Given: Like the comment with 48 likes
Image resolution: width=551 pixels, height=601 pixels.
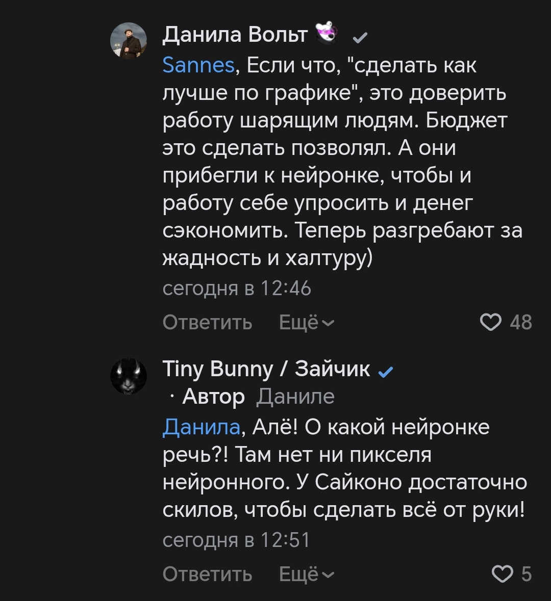Looking at the screenshot, I should (x=491, y=323).
